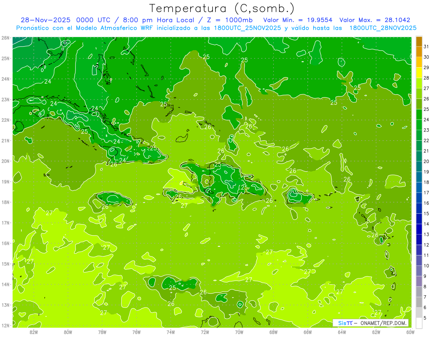Click the 62W longitude axis label
Image resolution: width=436 pixels, height=337 pixels.
[376, 332]
